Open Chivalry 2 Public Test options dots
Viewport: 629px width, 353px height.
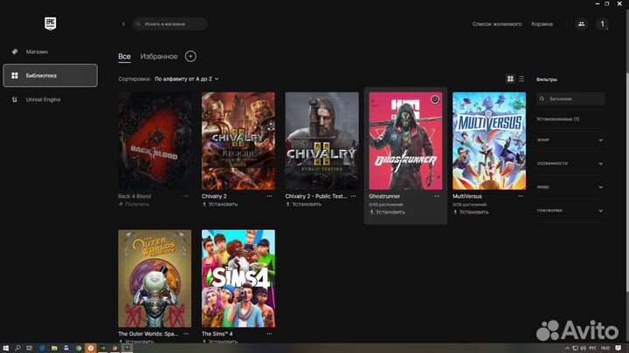coord(354,196)
